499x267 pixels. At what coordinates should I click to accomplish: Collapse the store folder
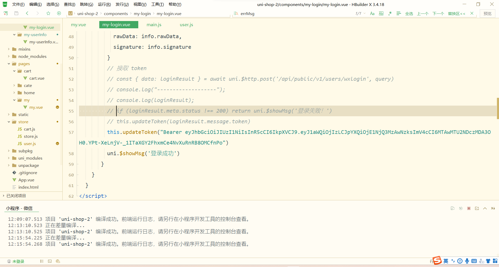tap(9, 122)
